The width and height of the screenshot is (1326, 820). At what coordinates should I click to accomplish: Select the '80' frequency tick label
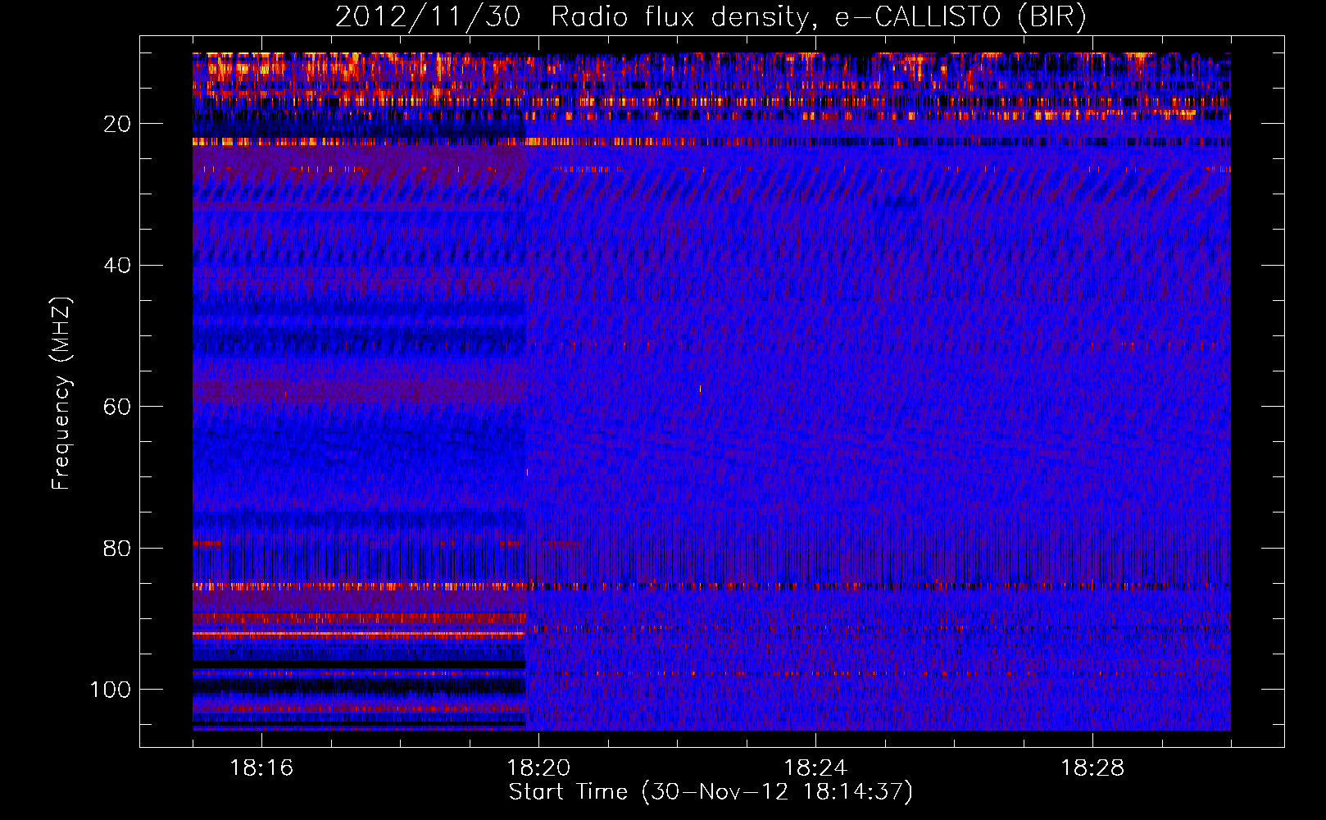coord(117,548)
